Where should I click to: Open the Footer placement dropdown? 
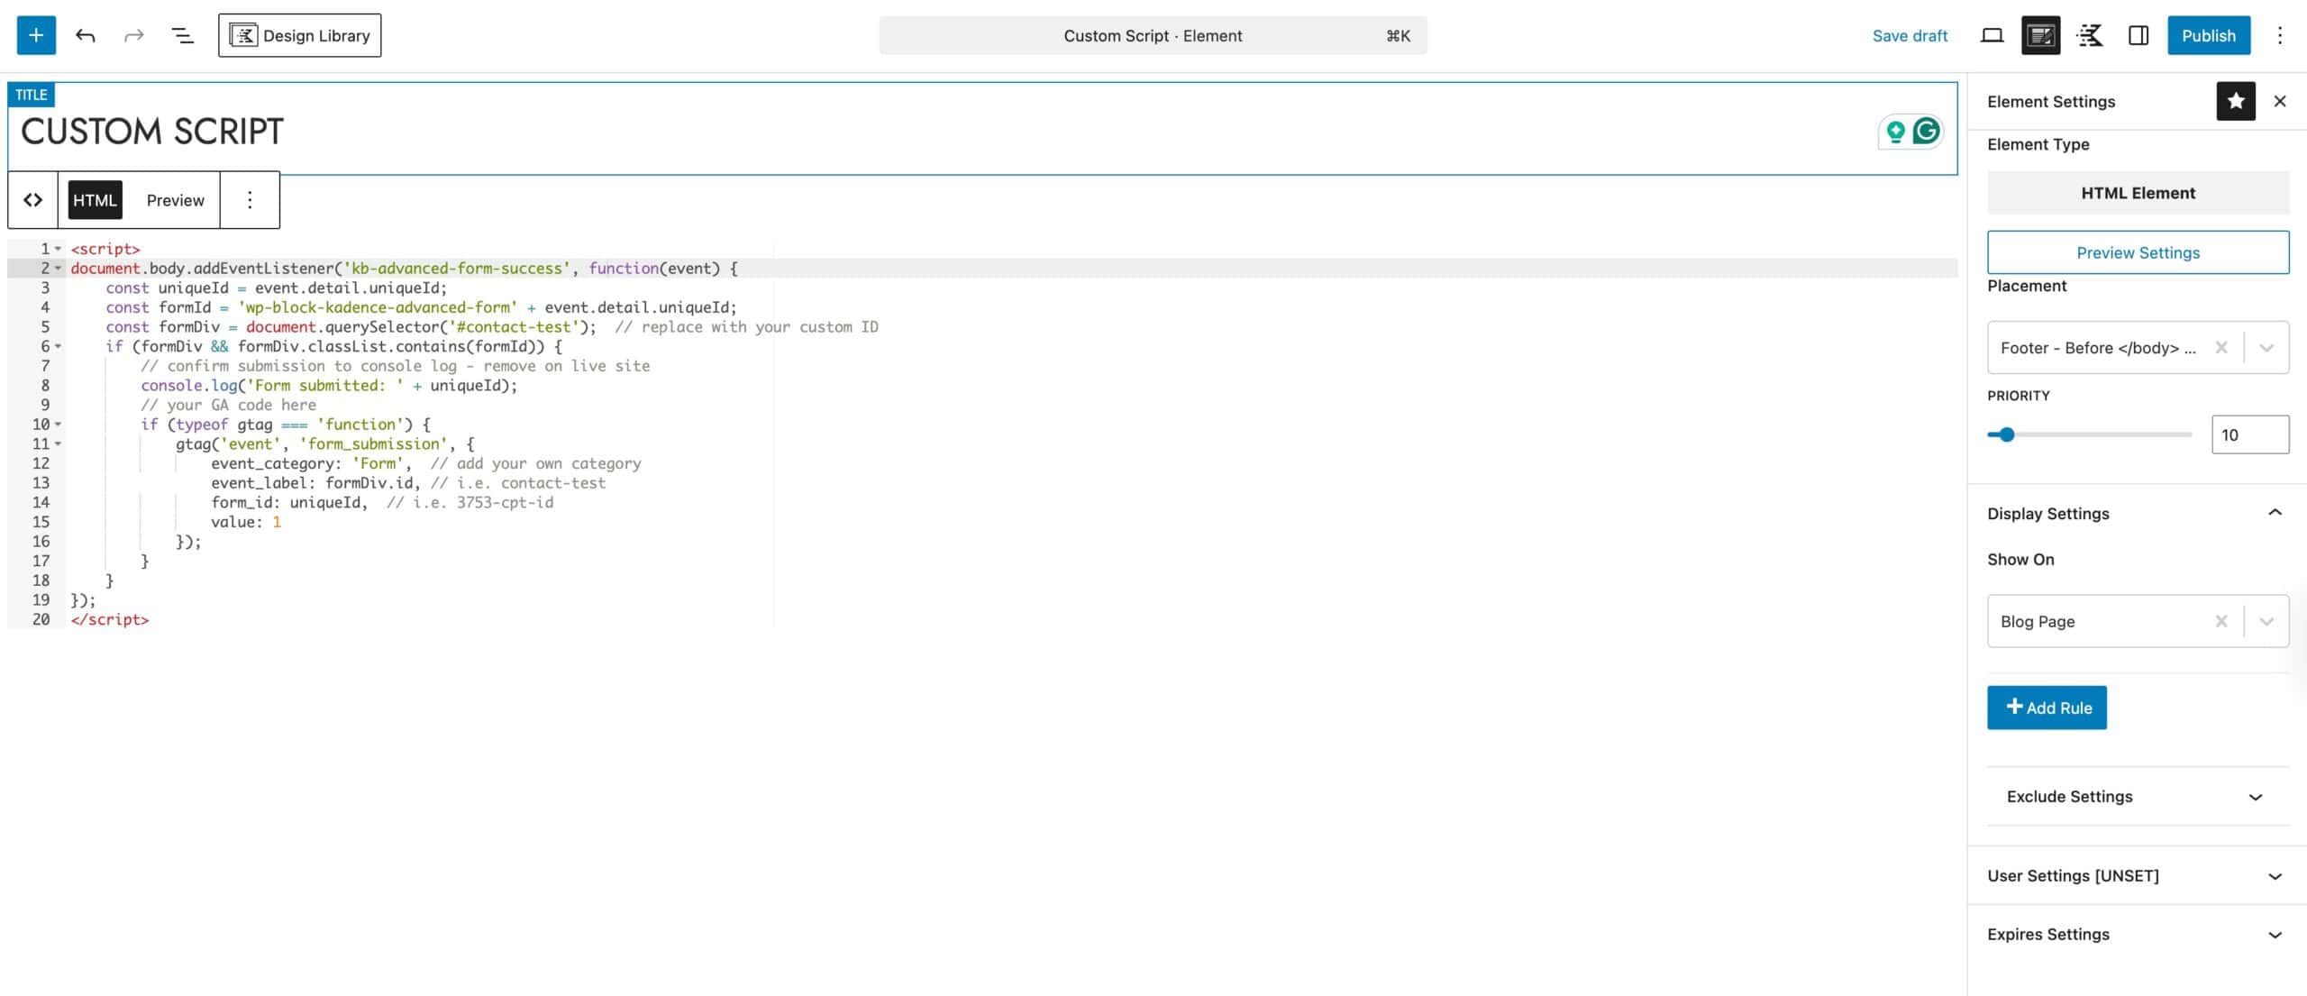[x=2265, y=347]
